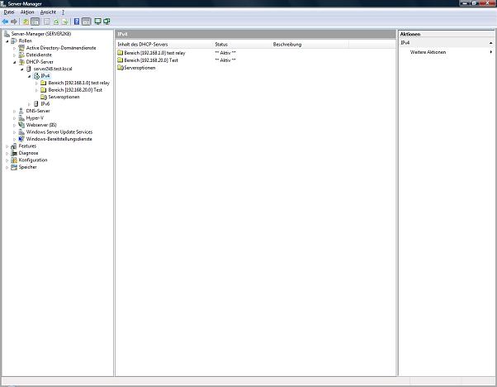Screen dimensions: 497x387
Task: Click the Up One Level folder icon
Action: click(26, 21)
